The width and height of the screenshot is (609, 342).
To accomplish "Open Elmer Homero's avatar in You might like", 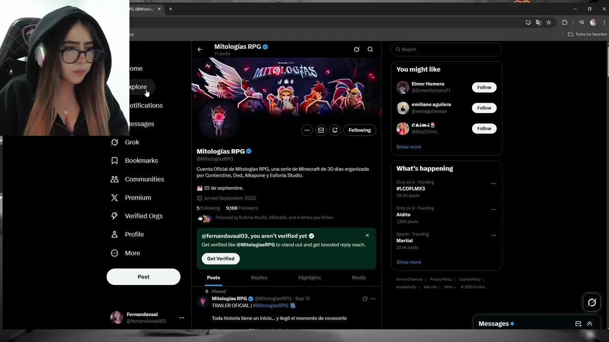I will (x=403, y=87).
